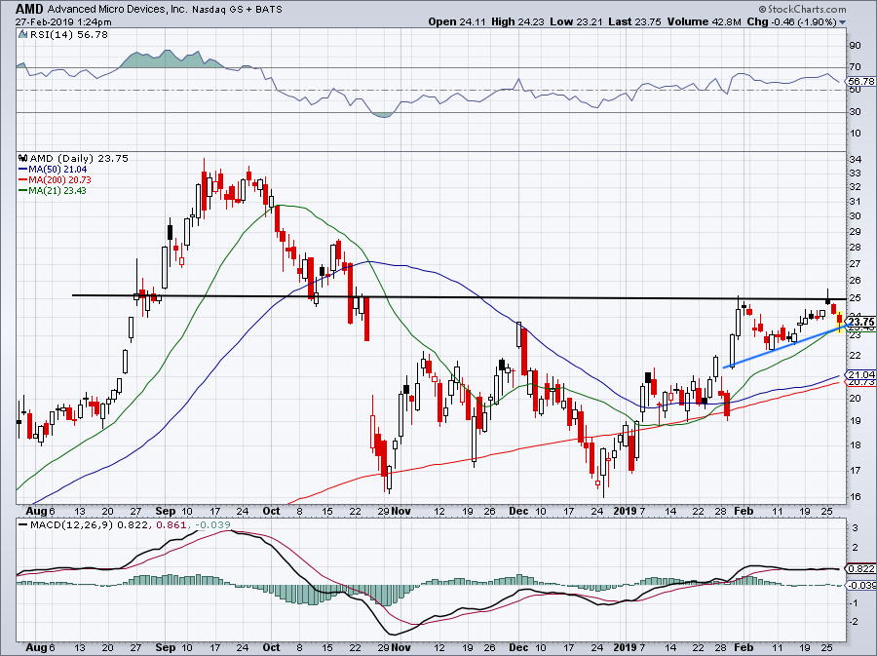The image size is (877, 656).
Task: Click the blue rising trendline in February
Action: point(787,346)
